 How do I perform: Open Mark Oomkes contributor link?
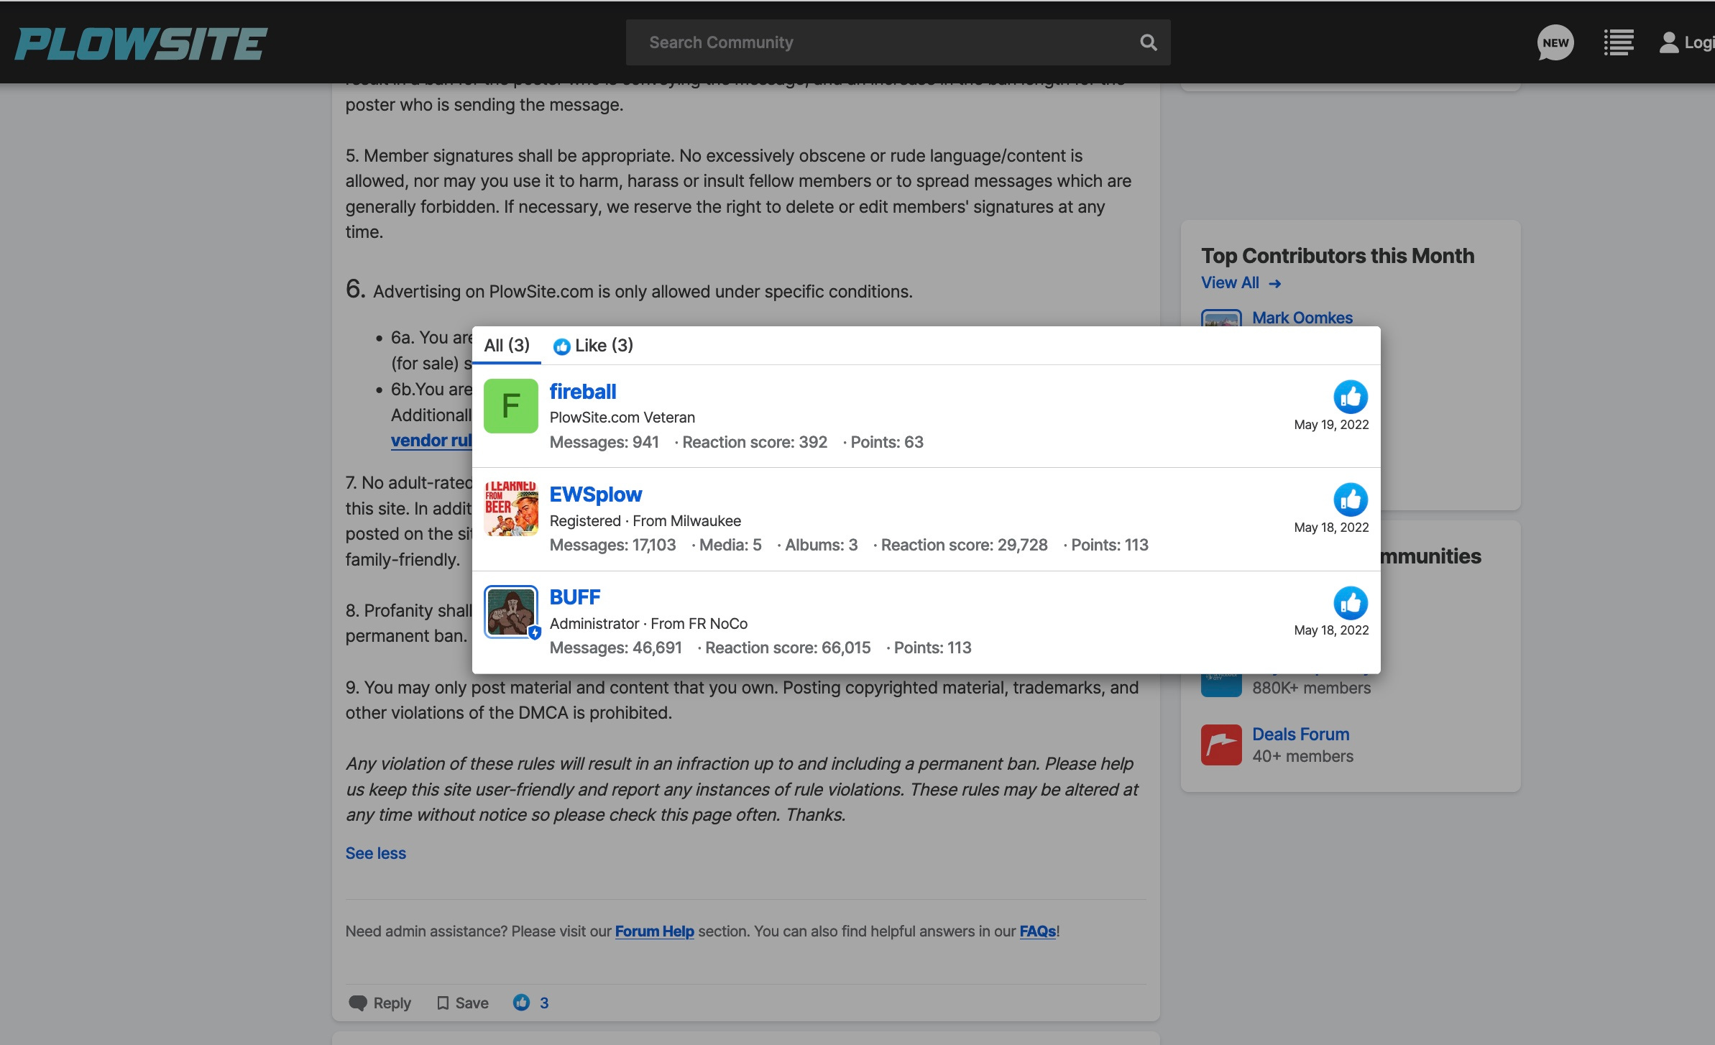[1302, 318]
